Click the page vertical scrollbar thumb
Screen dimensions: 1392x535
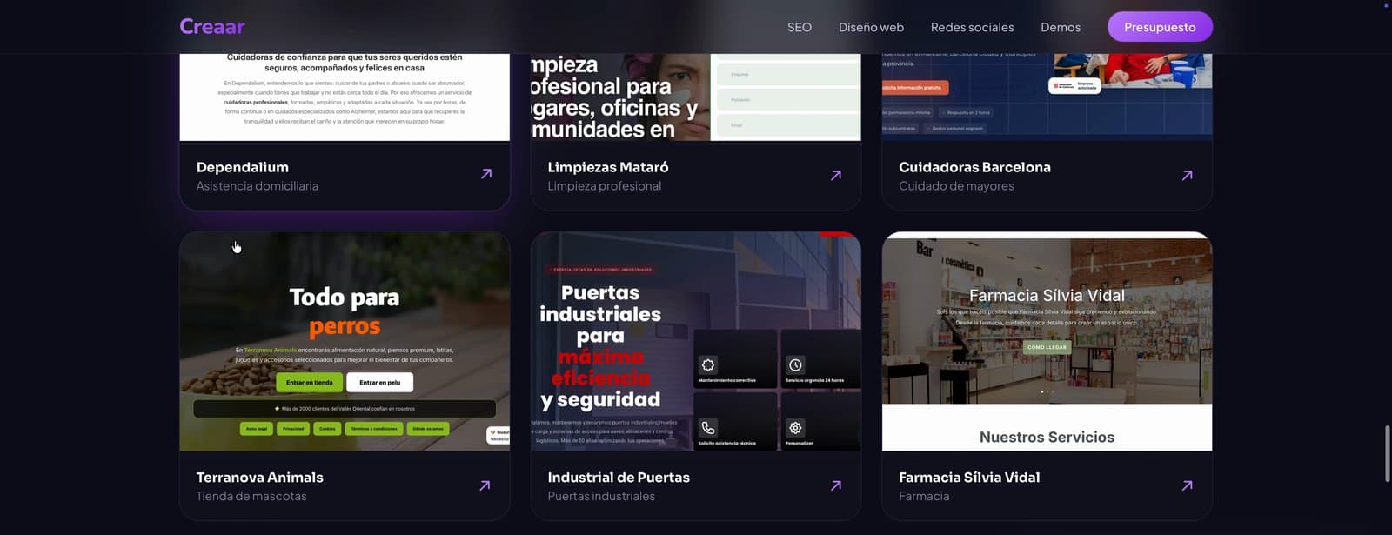pyautogui.click(x=1387, y=453)
